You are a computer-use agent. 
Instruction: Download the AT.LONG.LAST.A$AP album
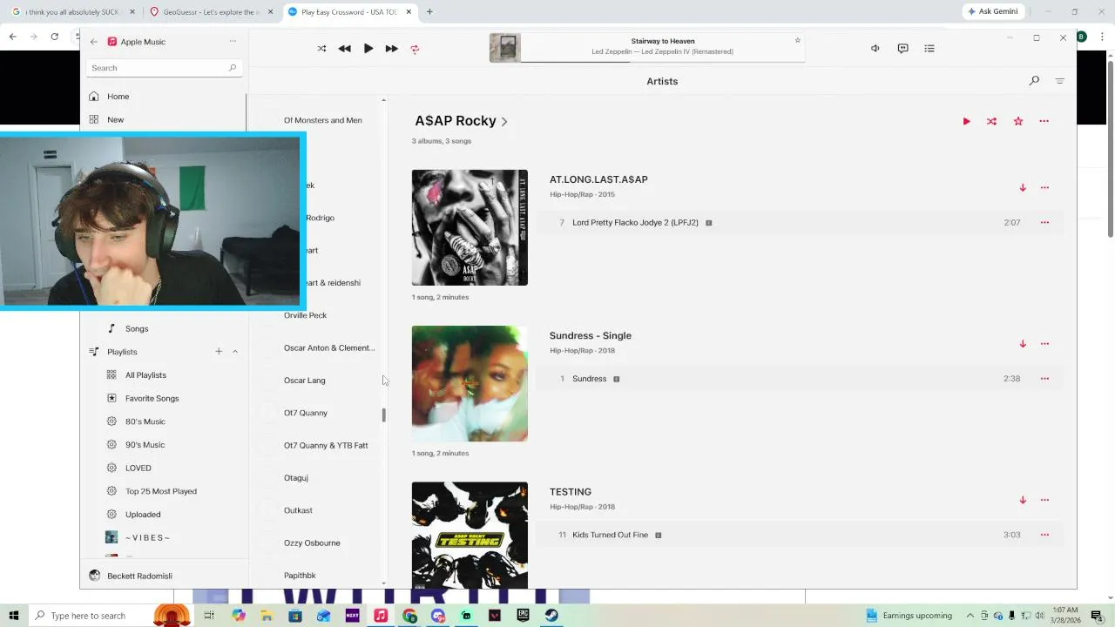point(1023,187)
